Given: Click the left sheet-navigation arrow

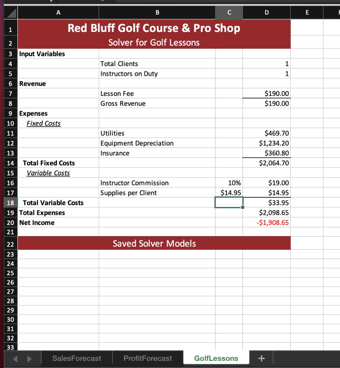Looking at the screenshot, I should [14, 358].
